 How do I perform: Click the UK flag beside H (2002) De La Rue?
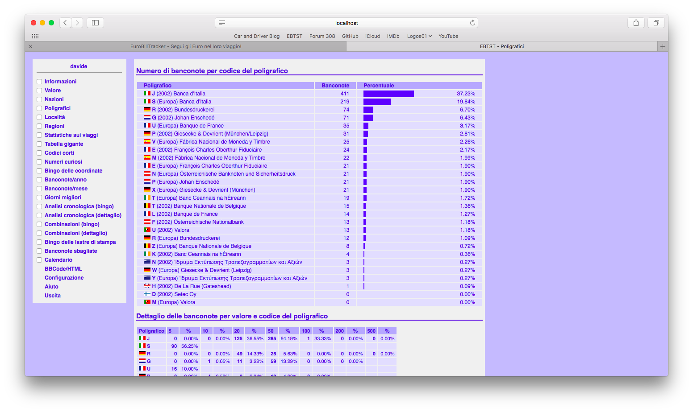146,286
